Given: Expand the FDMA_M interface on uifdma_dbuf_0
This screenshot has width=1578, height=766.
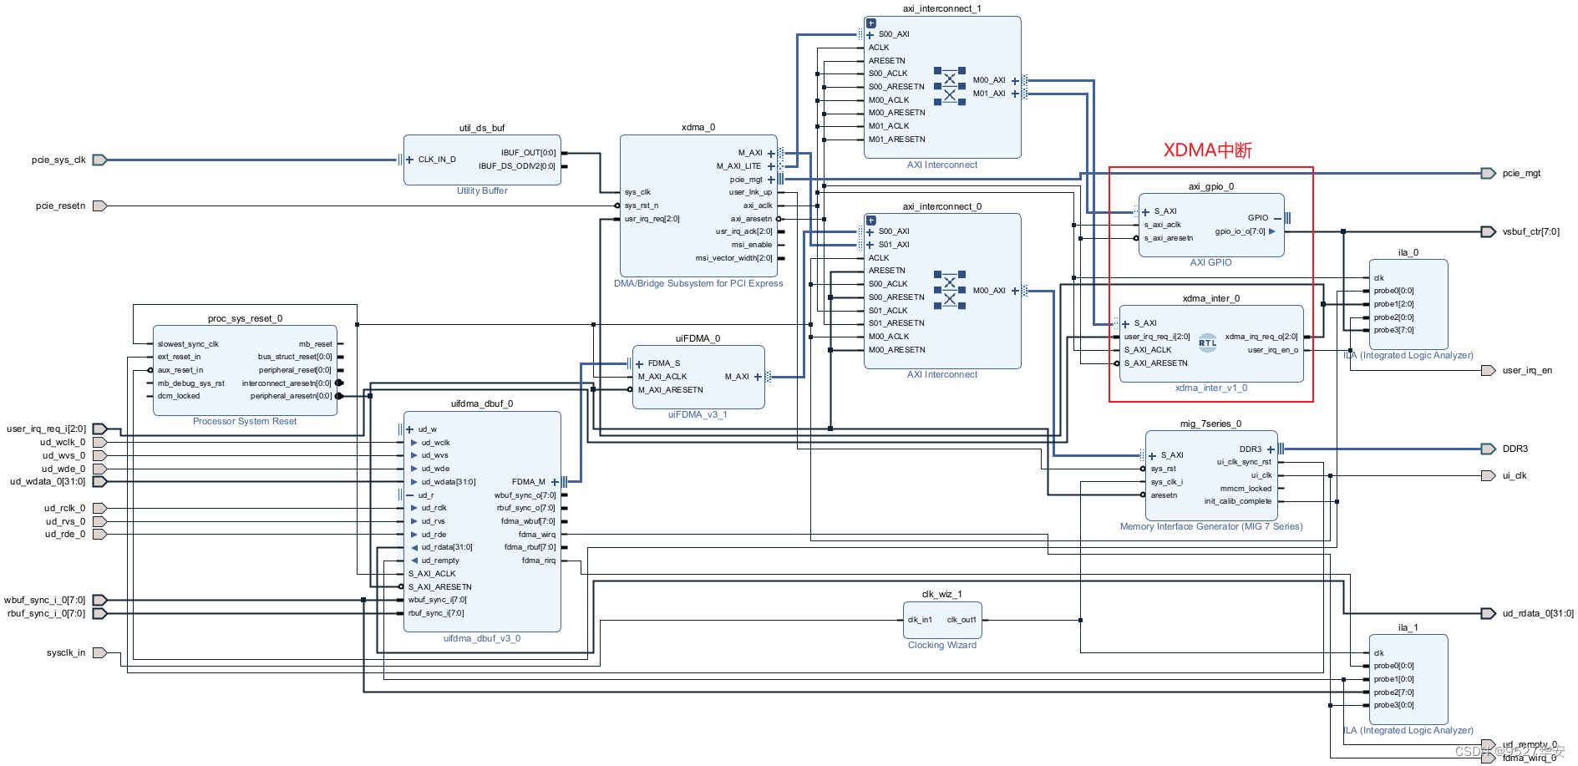Looking at the screenshot, I should click(555, 482).
